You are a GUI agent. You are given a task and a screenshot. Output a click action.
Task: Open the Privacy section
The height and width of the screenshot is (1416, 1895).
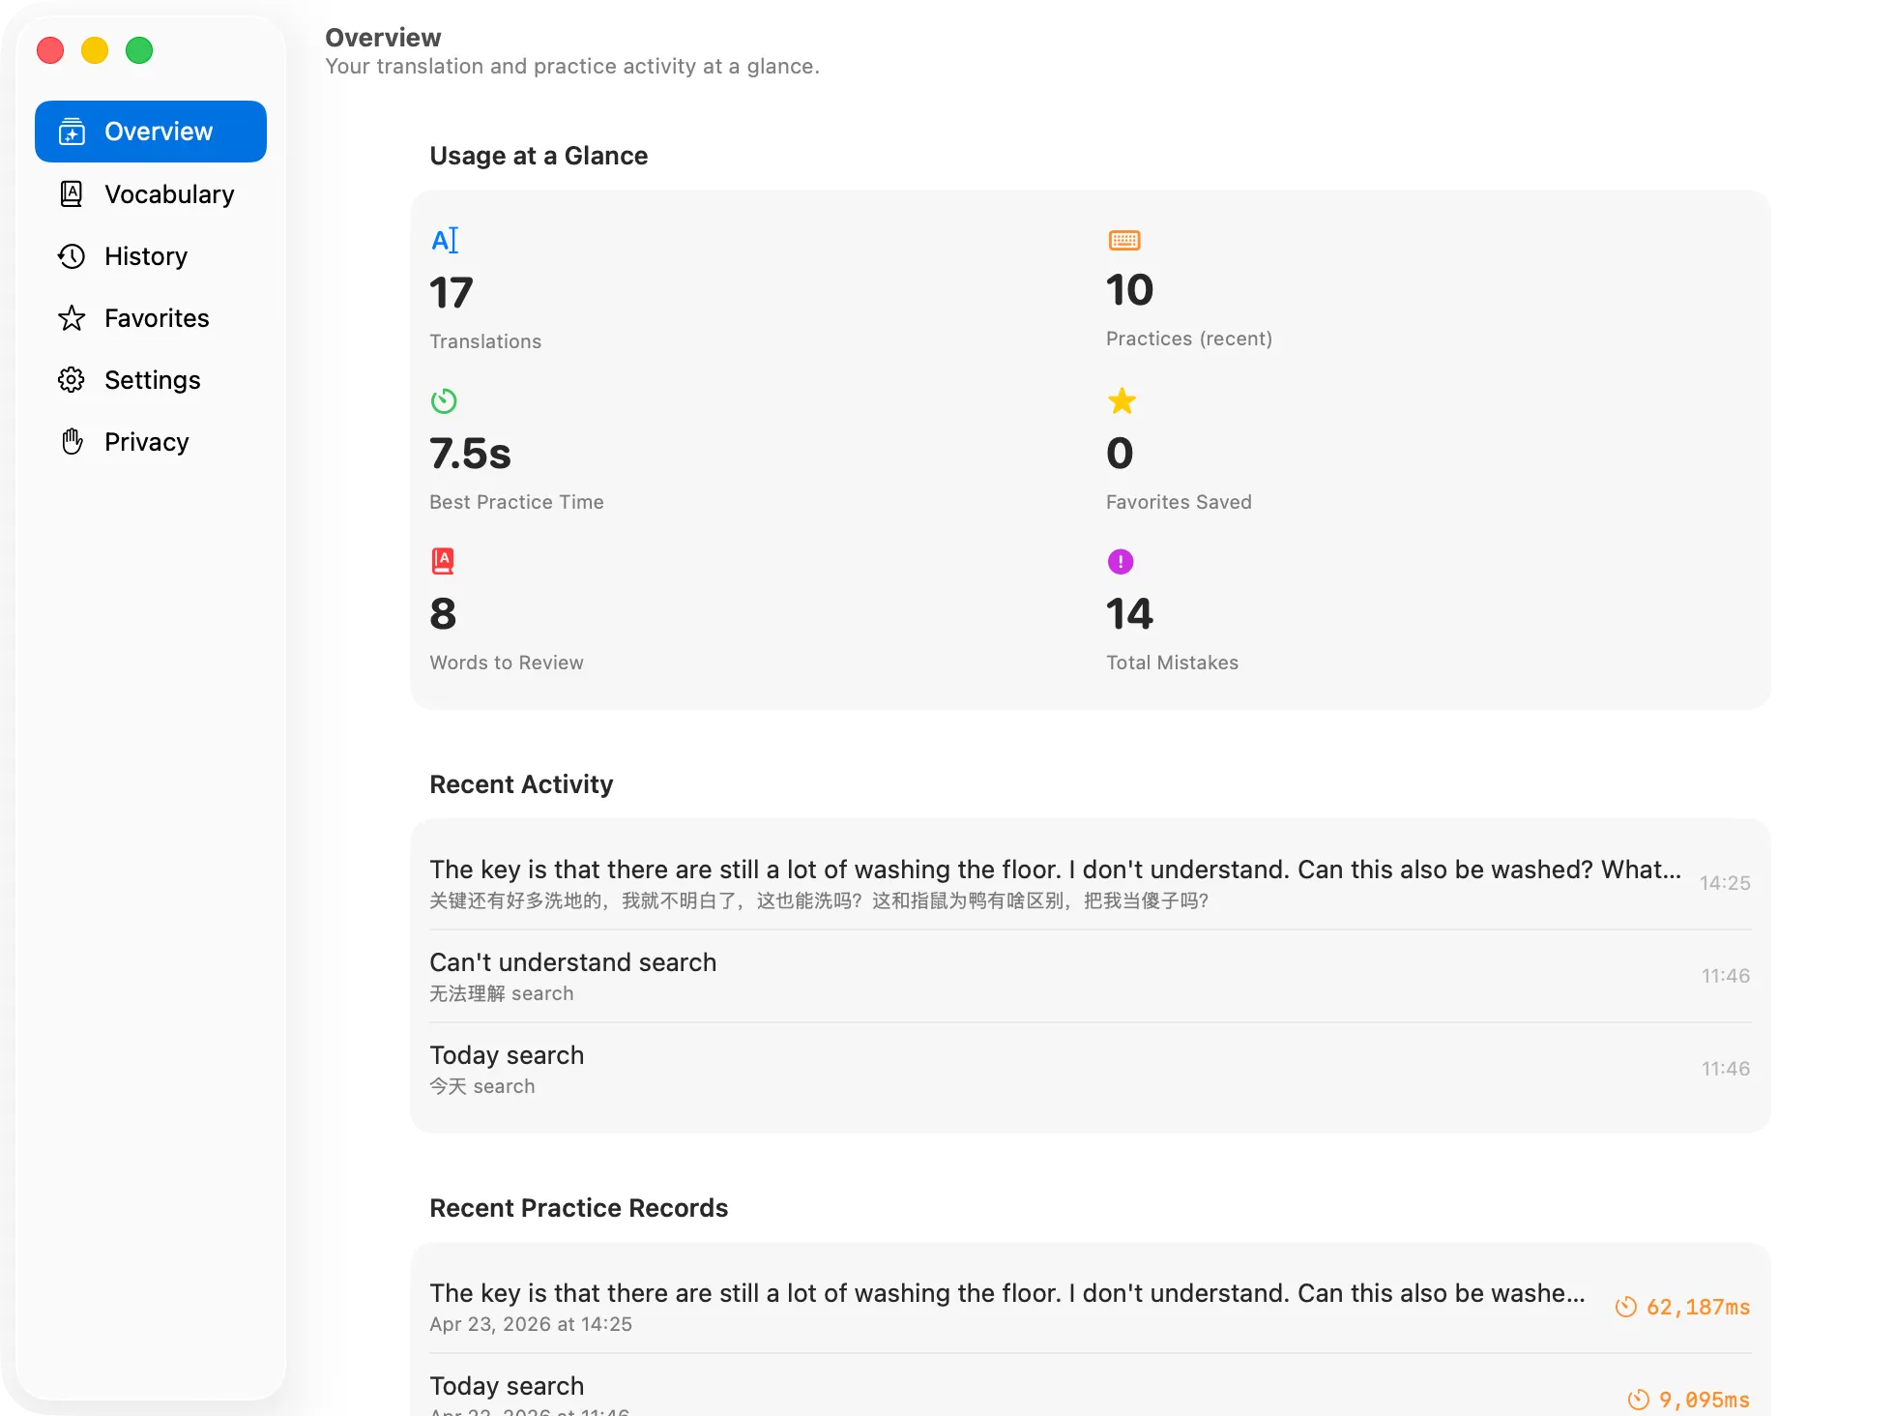(x=151, y=441)
